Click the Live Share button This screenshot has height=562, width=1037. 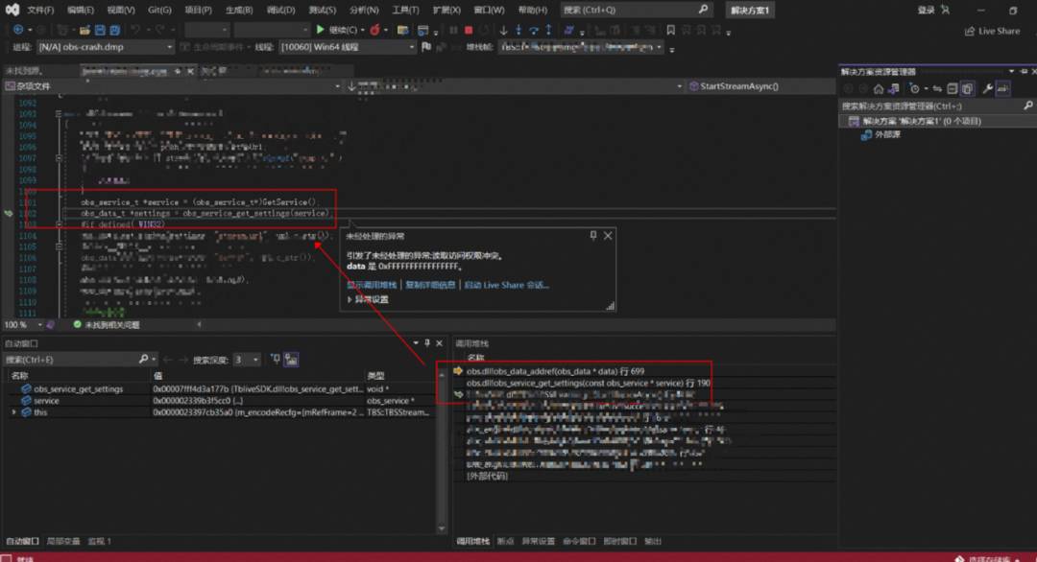pyautogui.click(x=992, y=31)
